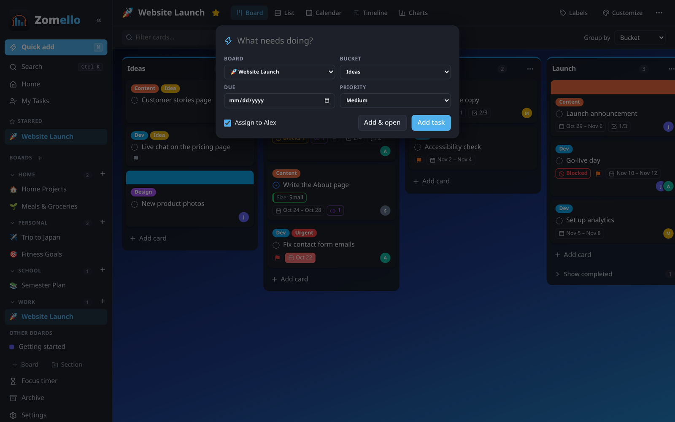Open the calendar picker in the Due field
Screen dimensions: 675x422
[x=327, y=100]
